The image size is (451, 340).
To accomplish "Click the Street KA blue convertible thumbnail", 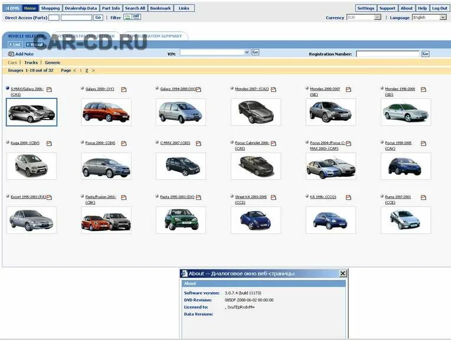I will [256, 220].
